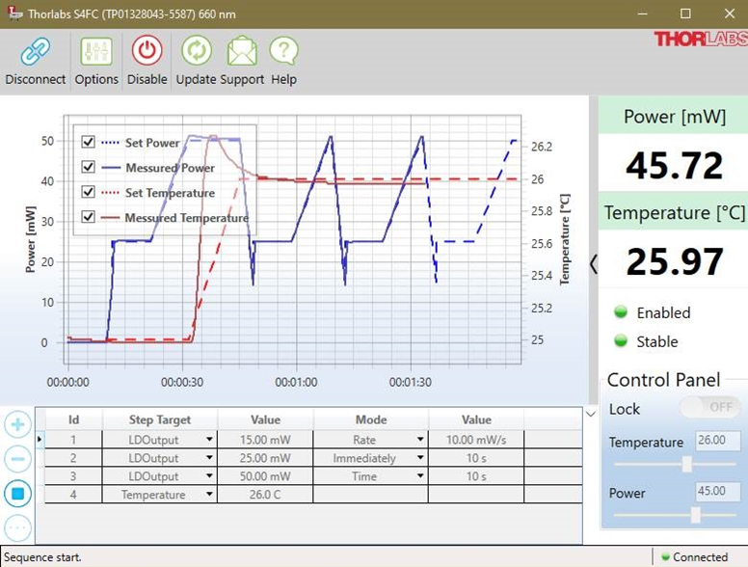The height and width of the screenshot is (567, 748).
Task: Select the 50.00 mW value cell
Action: coord(265,475)
